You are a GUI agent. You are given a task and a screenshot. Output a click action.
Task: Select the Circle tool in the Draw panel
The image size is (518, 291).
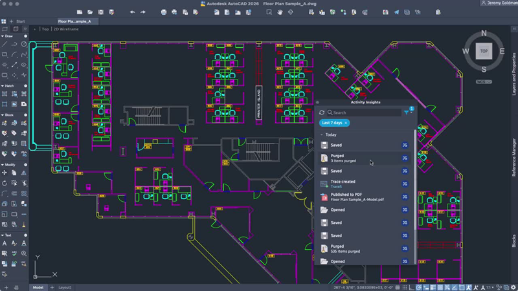tap(24, 44)
